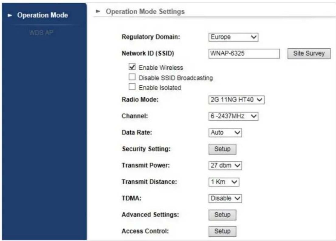Click the Network ID (SSID) label

point(148,53)
